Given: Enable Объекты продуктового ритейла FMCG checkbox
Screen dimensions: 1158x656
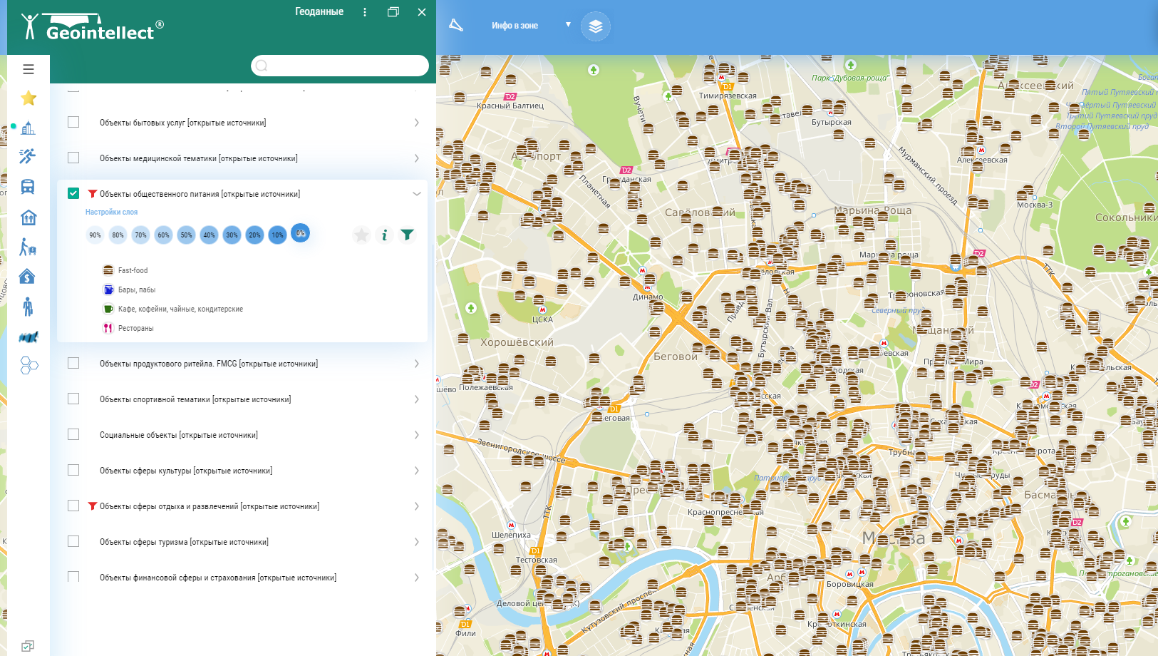Looking at the screenshot, I should tap(73, 363).
